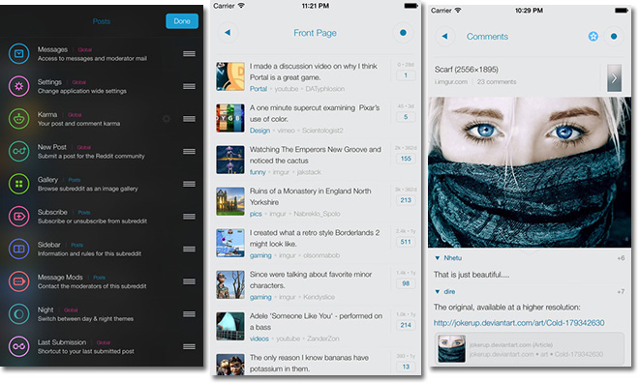Tap the blue dot menu on Front Page
This screenshot has width=639, height=383.
403,33
